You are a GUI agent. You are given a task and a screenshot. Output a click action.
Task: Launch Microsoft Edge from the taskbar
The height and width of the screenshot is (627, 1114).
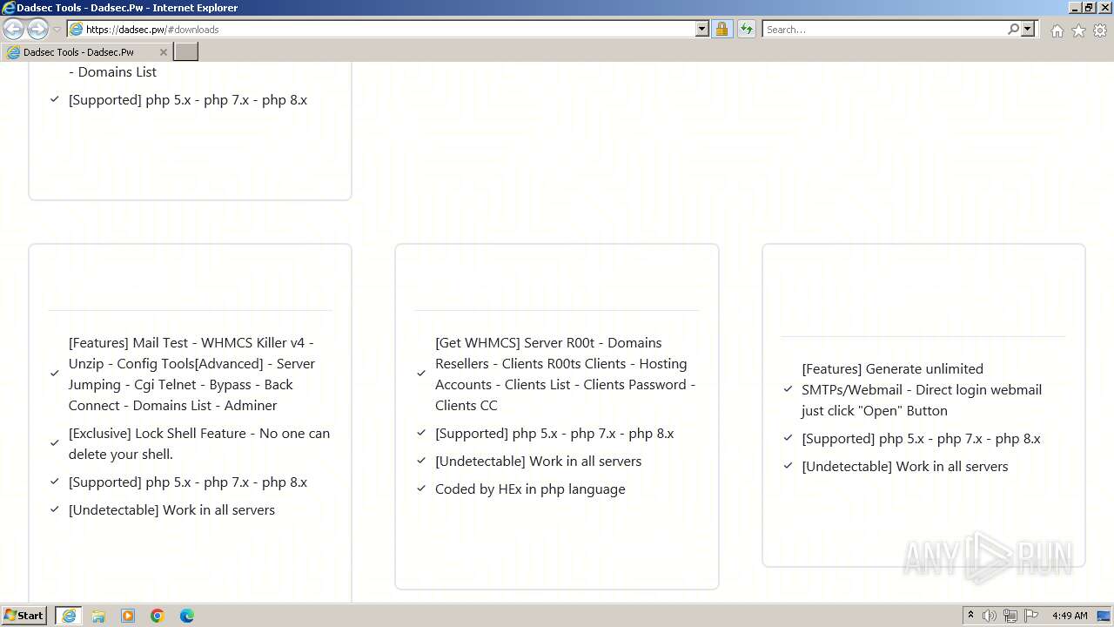pos(187,616)
